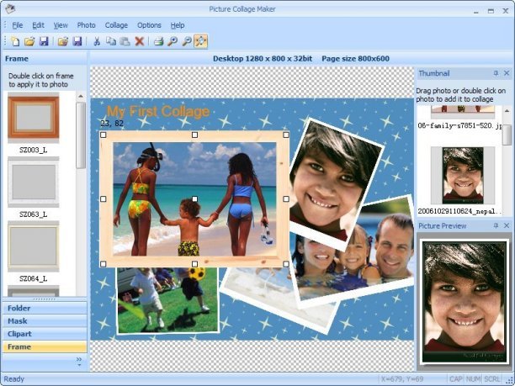Create a new collage with New icon
Screen dimensions: 515x386
(15, 41)
